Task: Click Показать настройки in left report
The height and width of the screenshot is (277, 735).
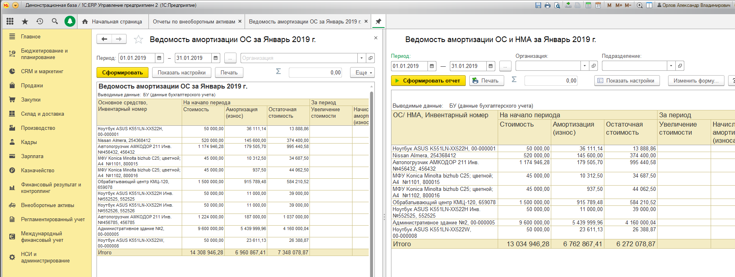Action: point(181,73)
